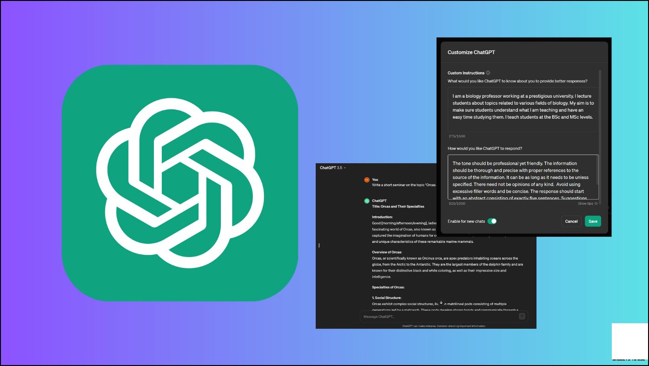Click the sidebar toggle handle in chat window
649x366 pixels.
319,245
